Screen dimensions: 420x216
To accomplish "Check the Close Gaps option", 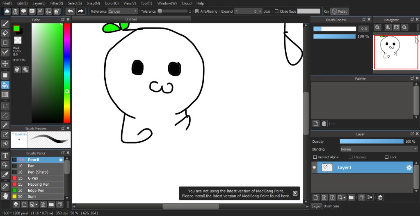I will (276, 11).
